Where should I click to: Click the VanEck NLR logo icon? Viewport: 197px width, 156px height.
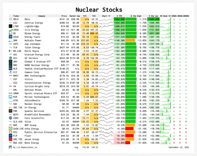pos(10,68)
